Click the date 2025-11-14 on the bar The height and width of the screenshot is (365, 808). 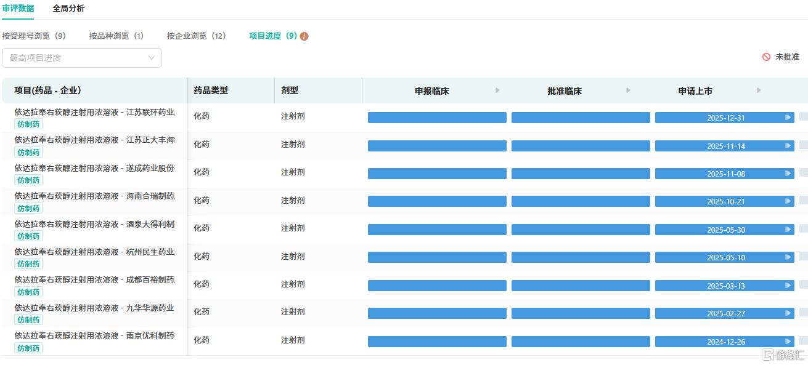tap(726, 146)
